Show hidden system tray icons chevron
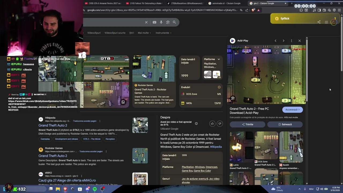 point(300,189)
